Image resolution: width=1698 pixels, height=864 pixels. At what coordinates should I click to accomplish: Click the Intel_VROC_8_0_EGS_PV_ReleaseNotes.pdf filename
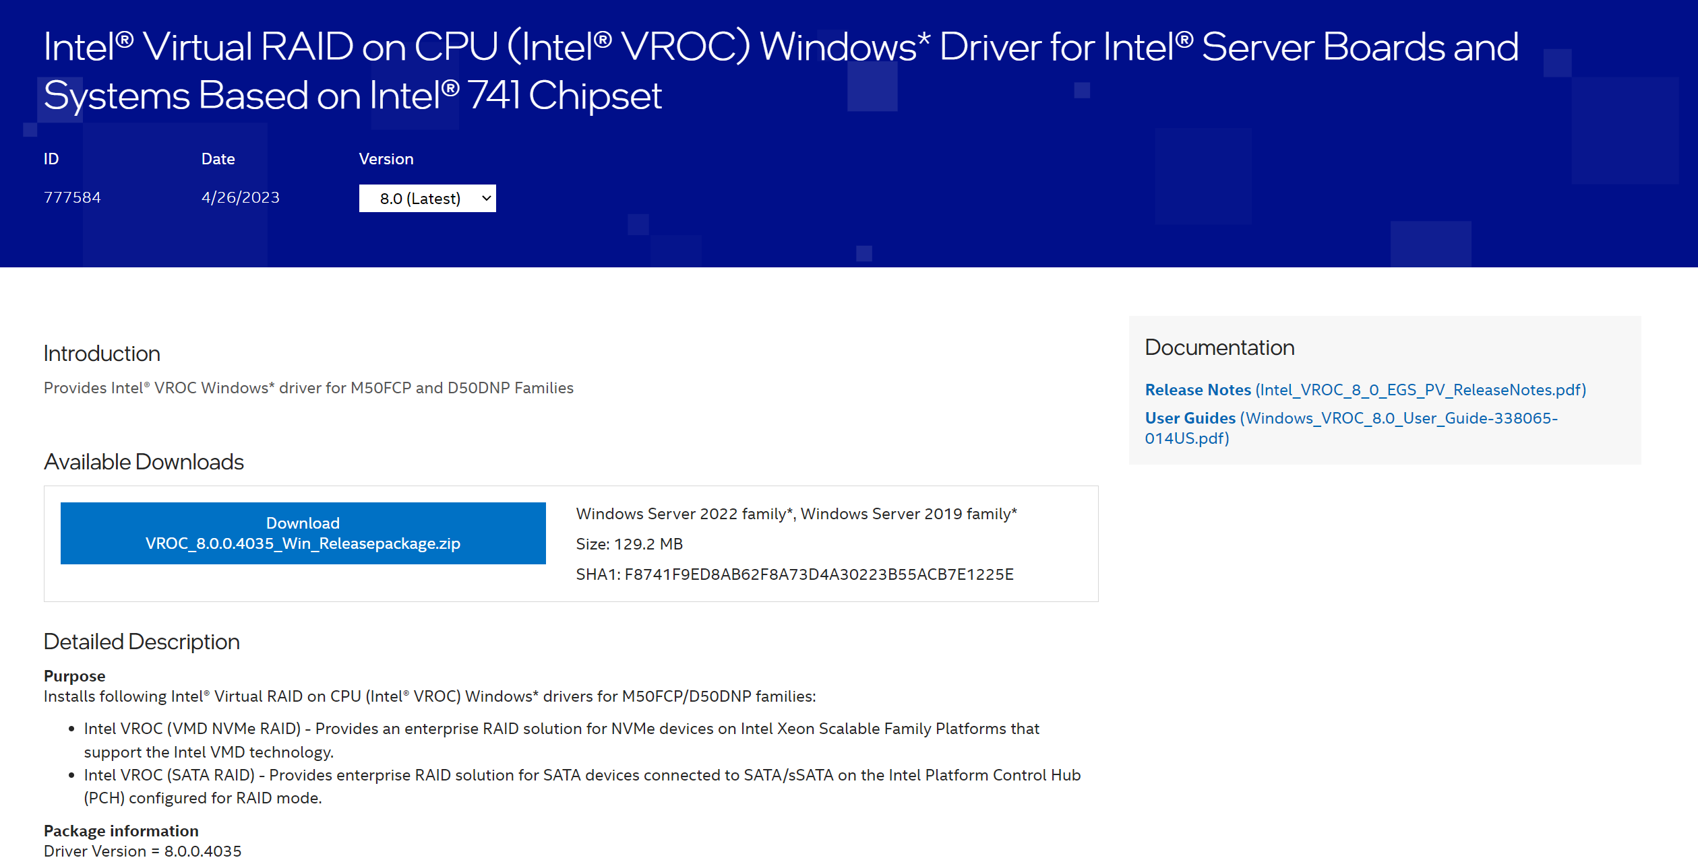click(1420, 389)
